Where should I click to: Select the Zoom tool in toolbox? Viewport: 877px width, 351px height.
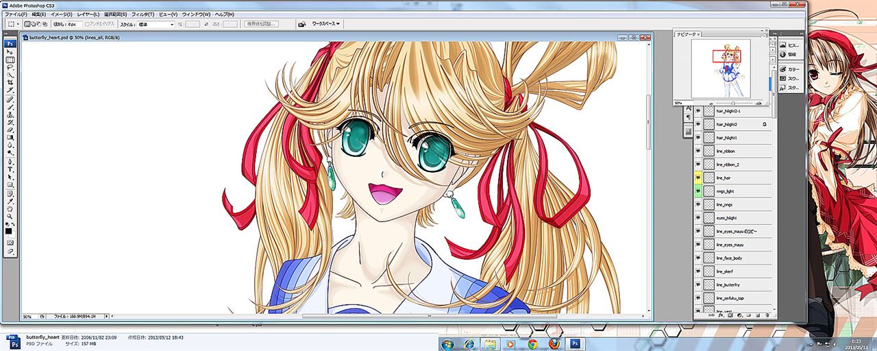[x=10, y=217]
